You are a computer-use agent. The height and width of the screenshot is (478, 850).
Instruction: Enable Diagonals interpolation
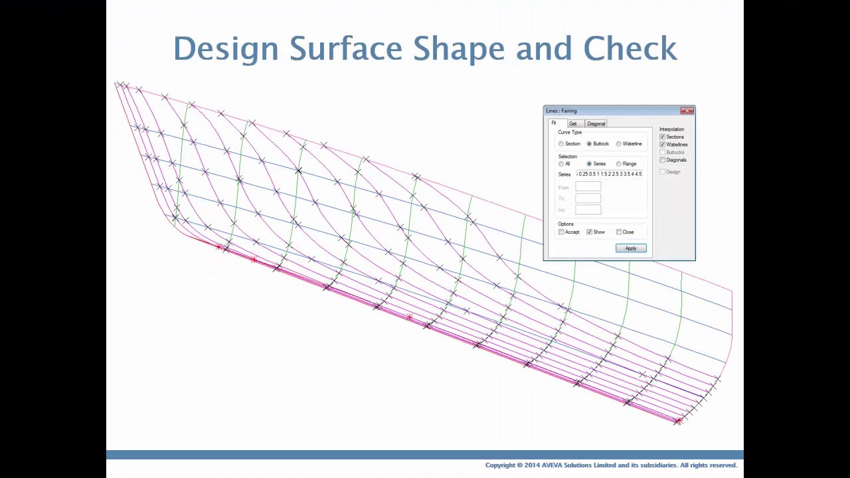pyautogui.click(x=662, y=160)
